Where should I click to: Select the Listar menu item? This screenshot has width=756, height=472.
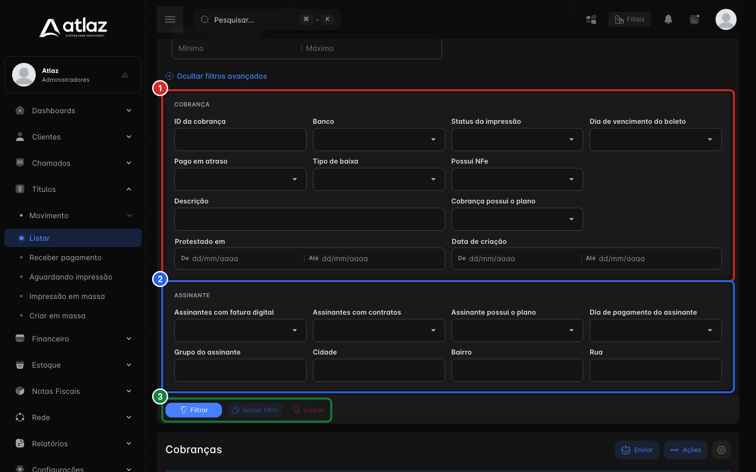click(73, 238)
